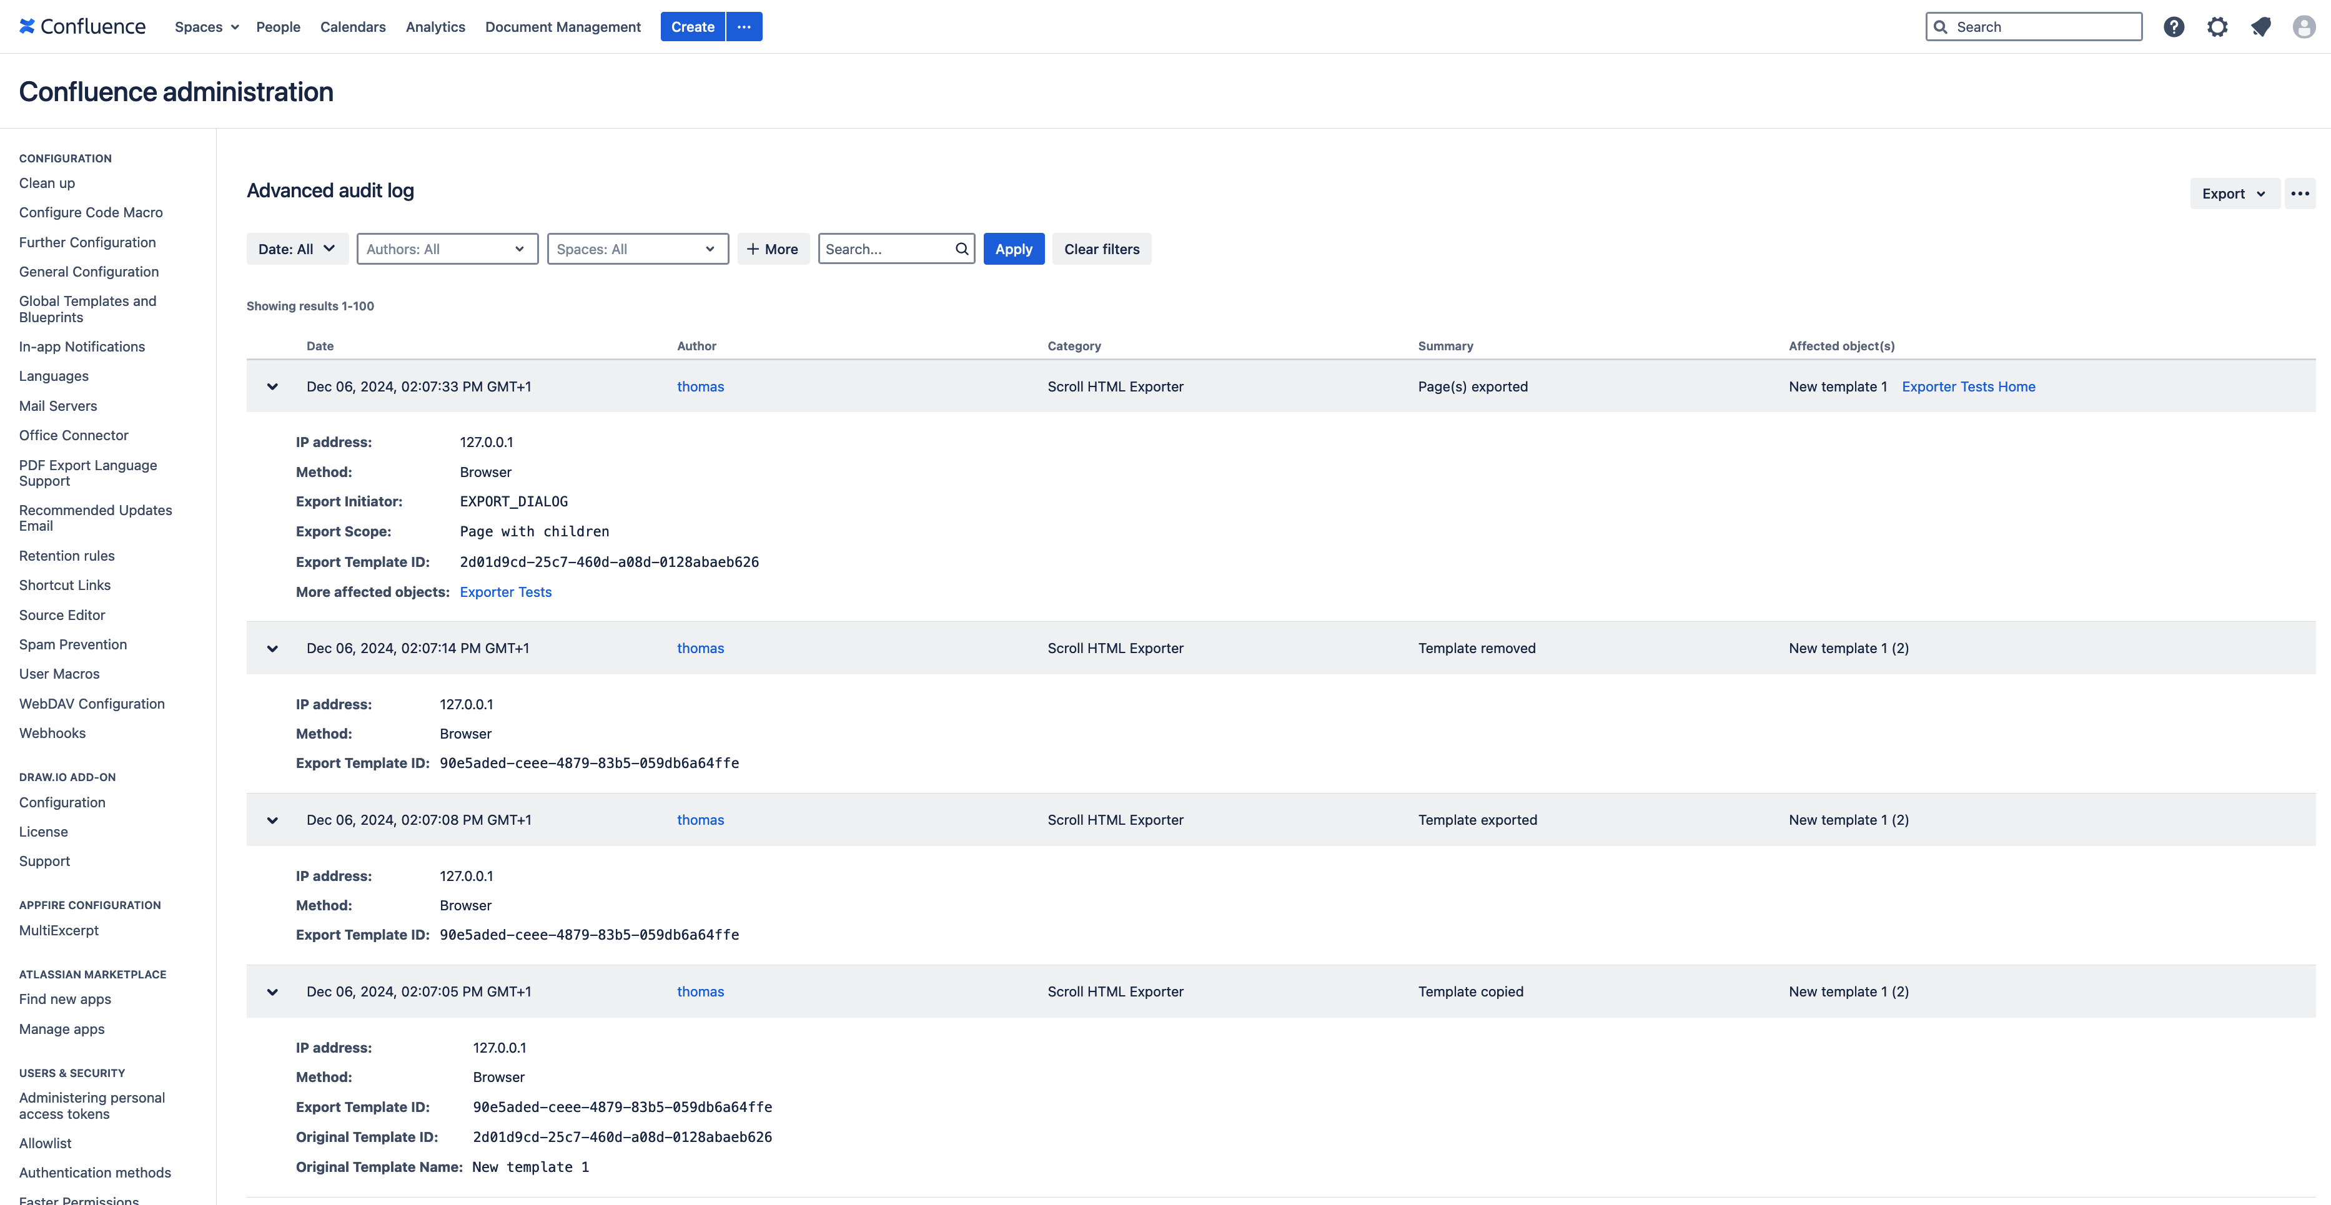Image resolution: width=2331 pixels, height=1205 pixels.
Task: Click the notifications icon in header
Action: click(2260, 27)
